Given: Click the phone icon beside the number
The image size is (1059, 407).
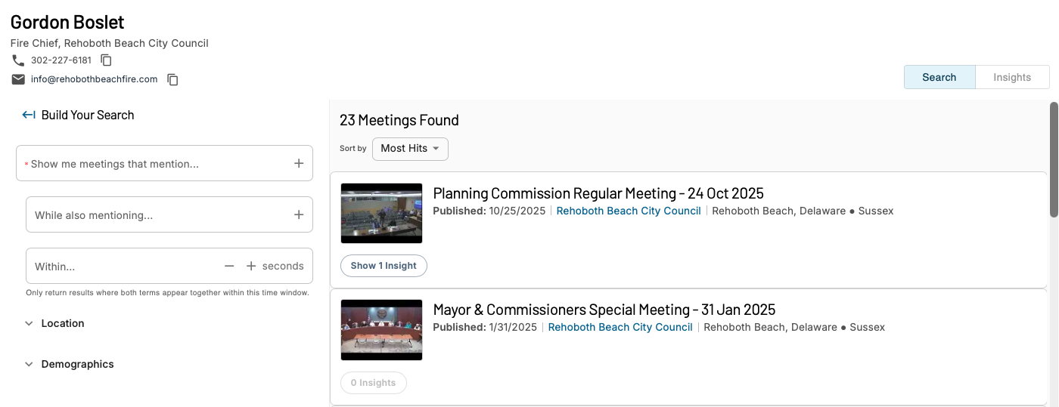Looking at the screenshot, I should [18, 60].
